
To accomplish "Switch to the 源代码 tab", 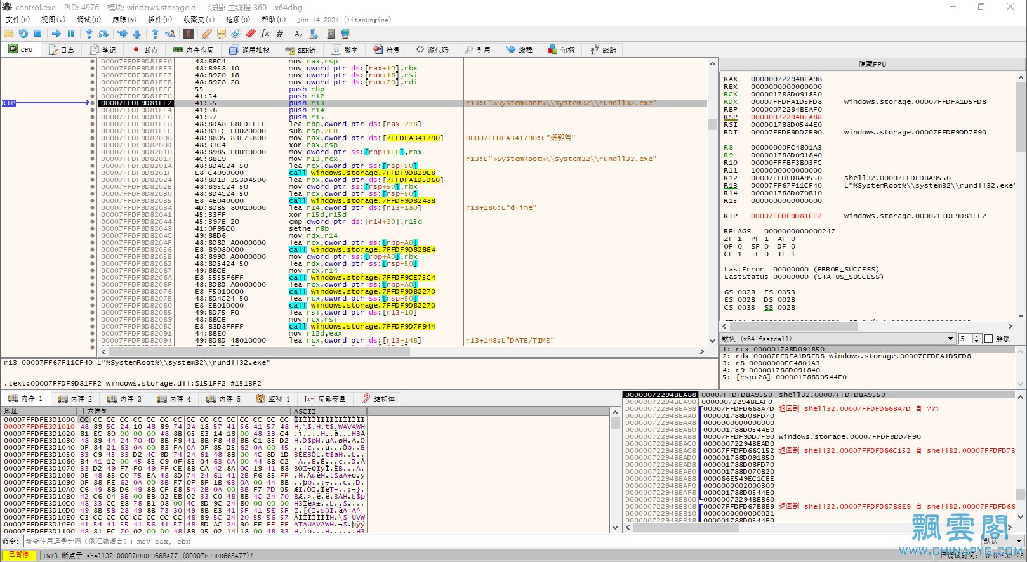I will click(433, 49).
